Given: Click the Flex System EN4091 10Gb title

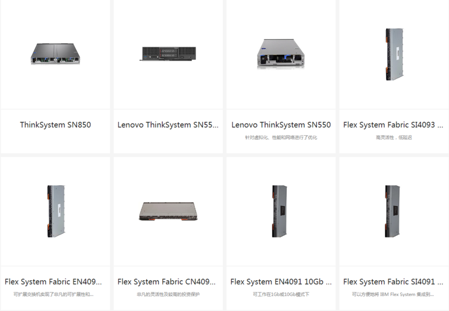Looking at the screenshot, I should [281, 282].
